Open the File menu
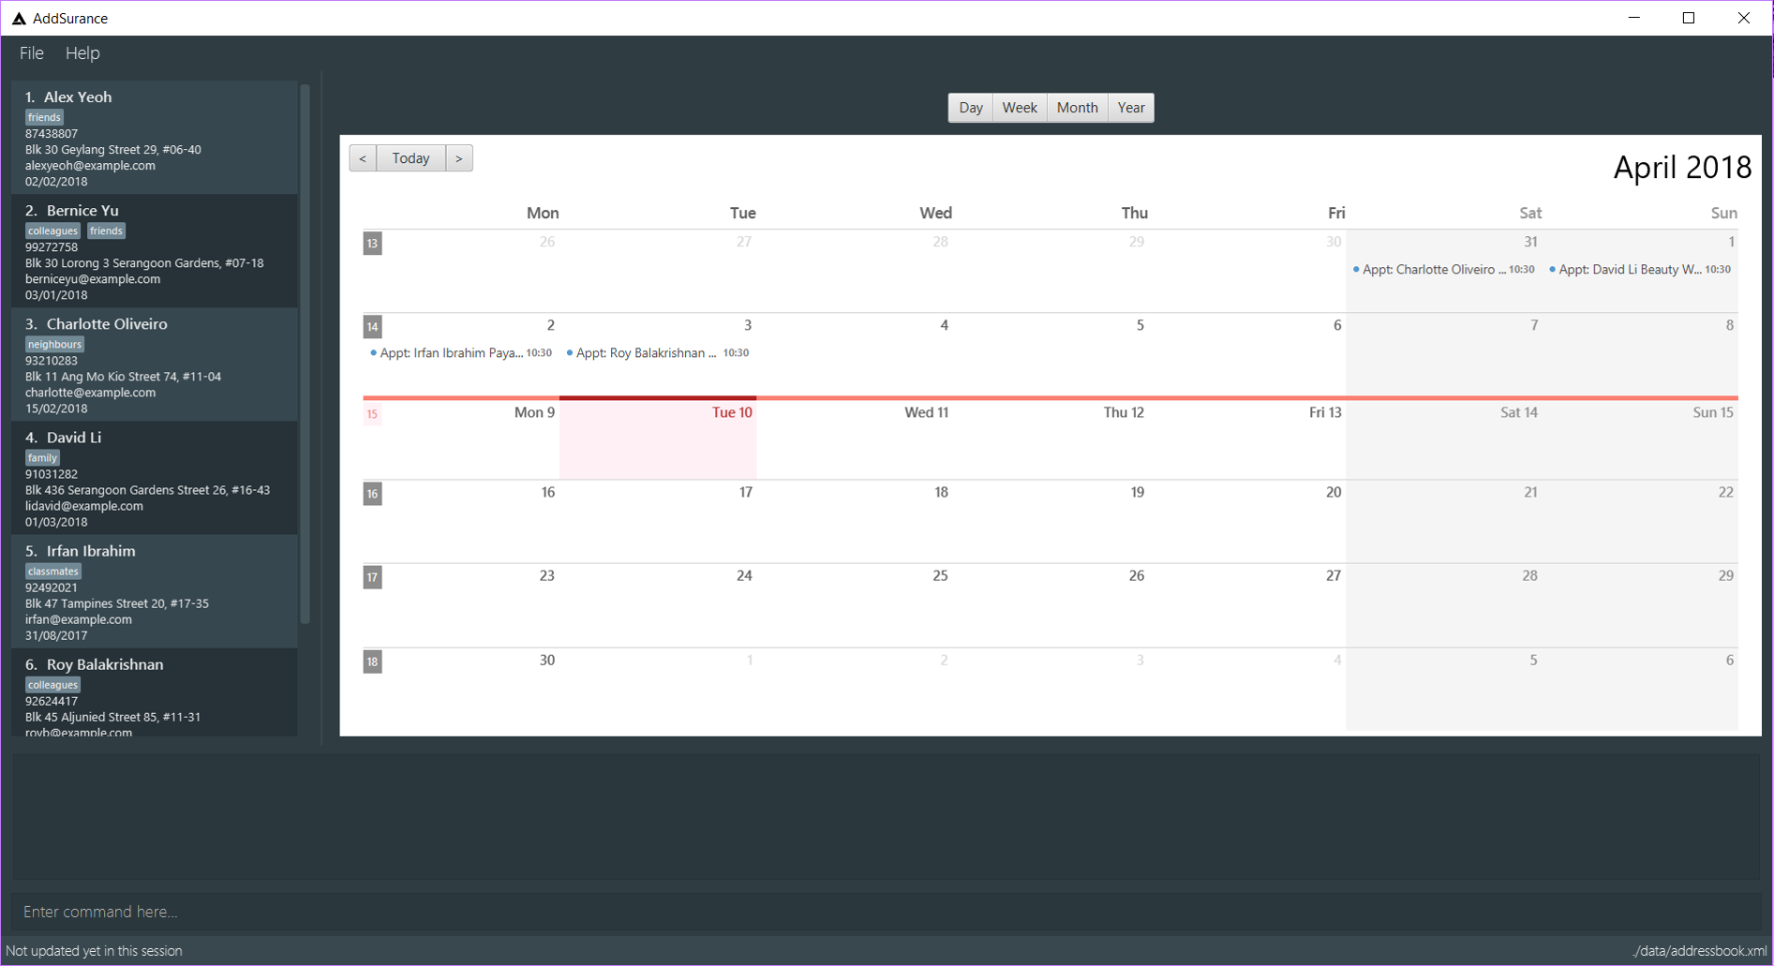This screenshot has height=966, width=1774. [32, 53]
